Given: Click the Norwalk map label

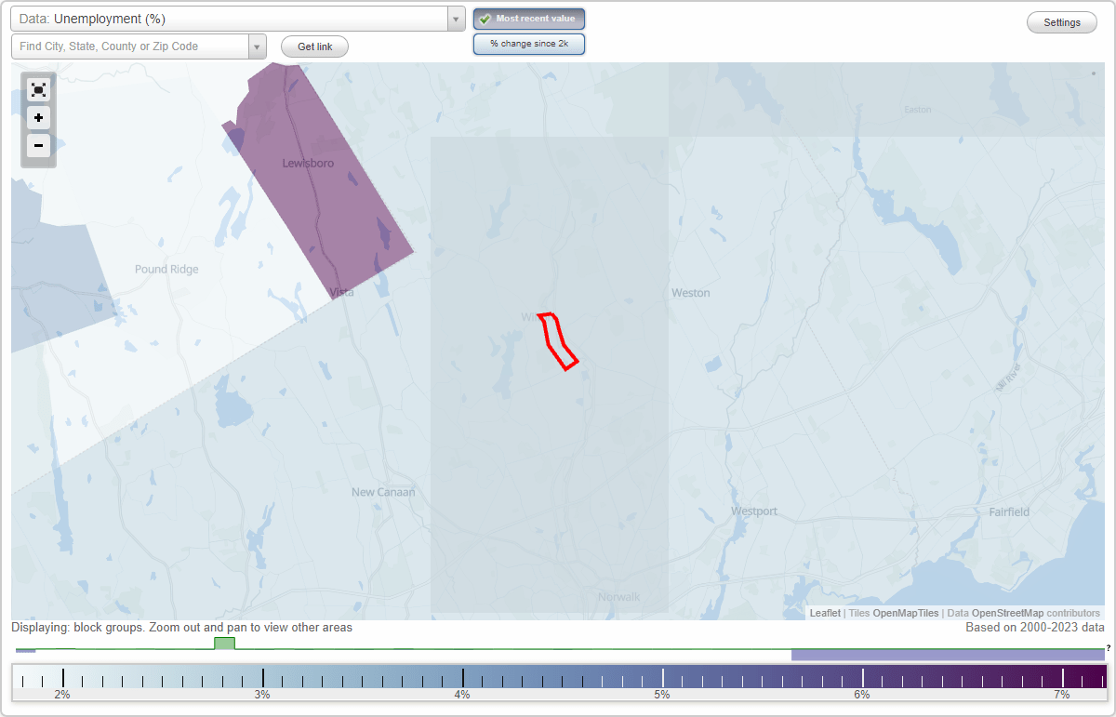Looking at the screenshot, I should point(619,596).
